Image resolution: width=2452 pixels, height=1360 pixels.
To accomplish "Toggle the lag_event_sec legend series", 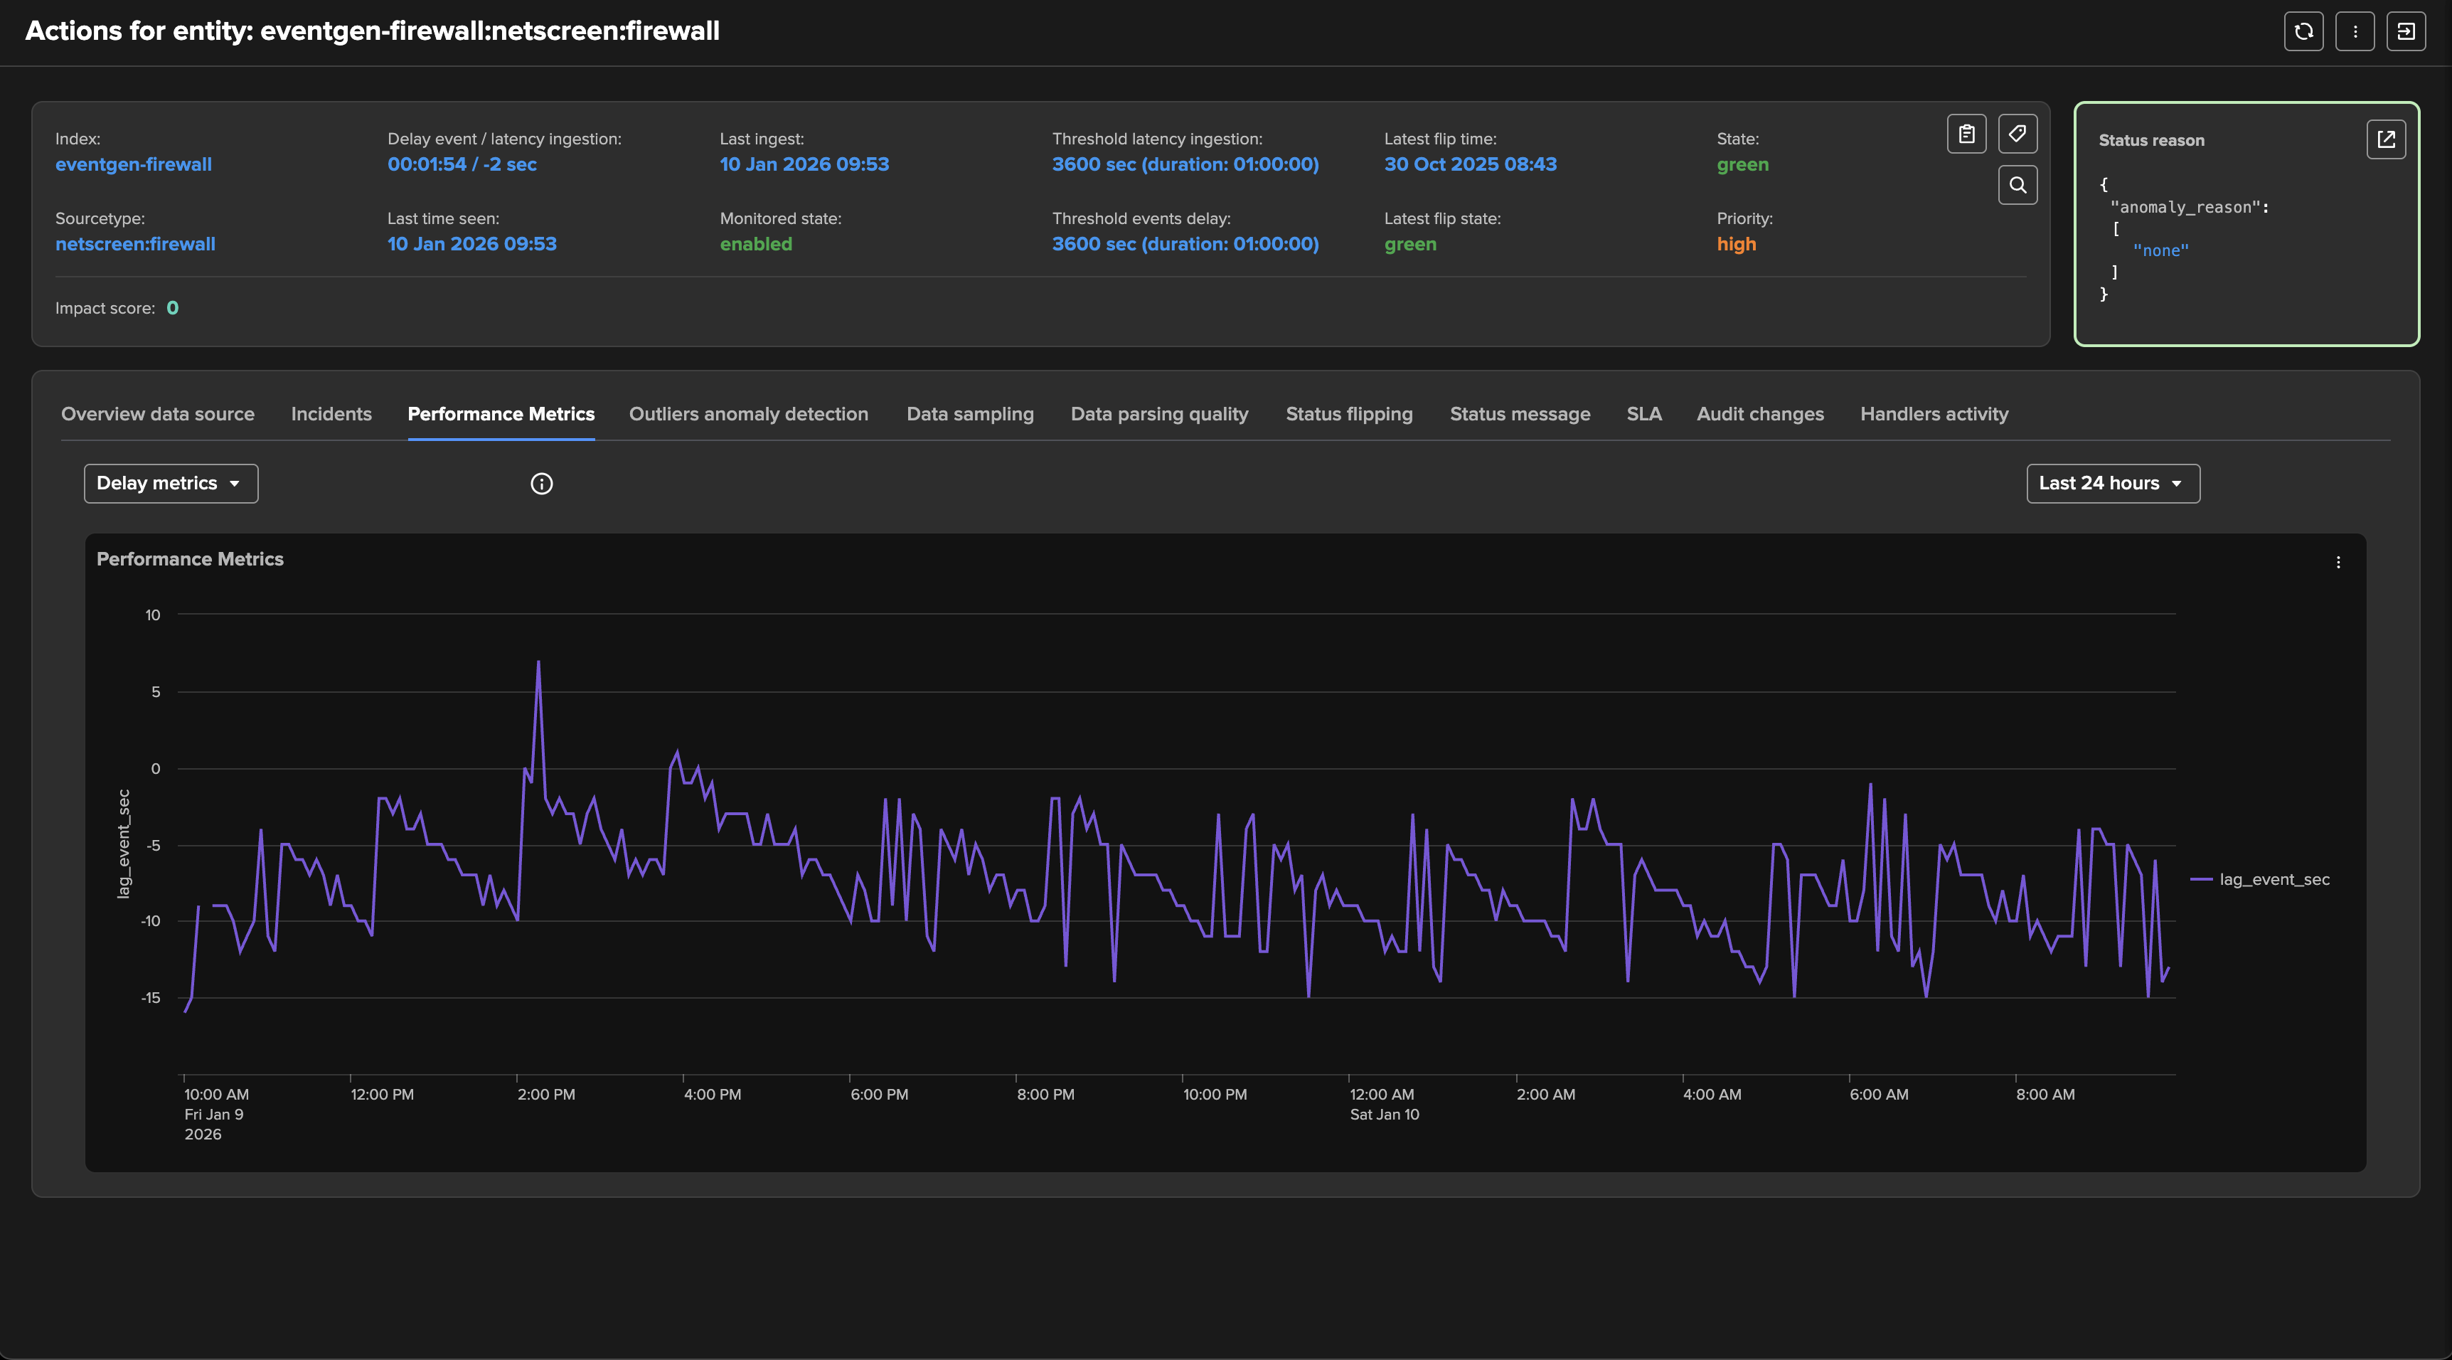I will (2273, 879).
